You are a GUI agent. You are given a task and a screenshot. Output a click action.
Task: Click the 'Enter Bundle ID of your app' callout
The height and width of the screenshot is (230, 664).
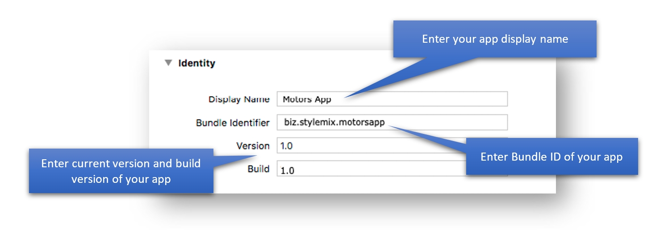(551, 157)
